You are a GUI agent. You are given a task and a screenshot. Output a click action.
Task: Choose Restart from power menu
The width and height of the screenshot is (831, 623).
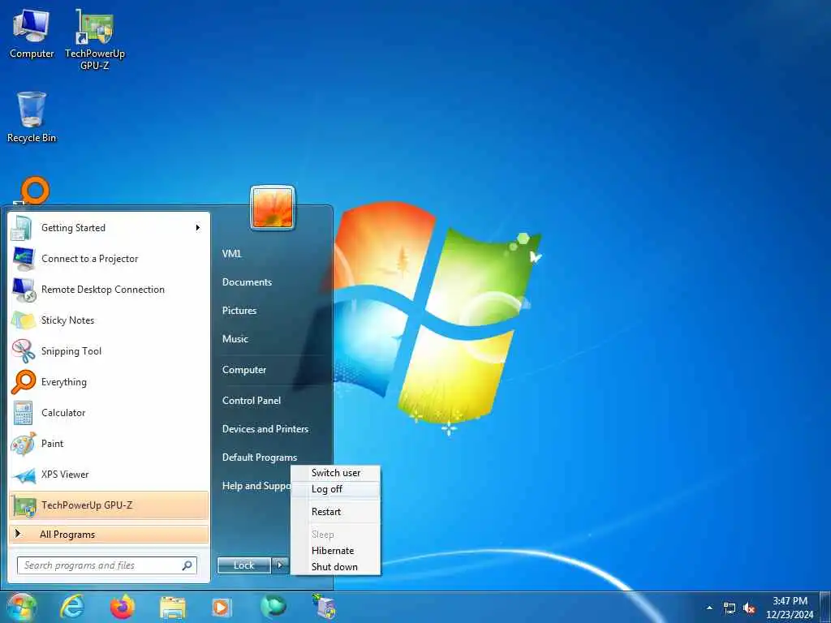coord(335,512)
